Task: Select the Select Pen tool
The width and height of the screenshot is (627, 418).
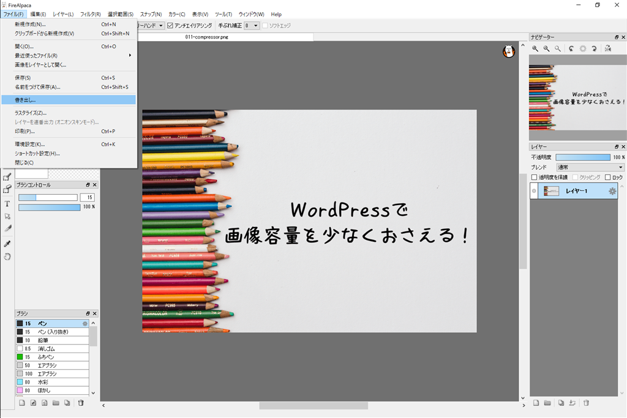Action: [x=7, y=177]
